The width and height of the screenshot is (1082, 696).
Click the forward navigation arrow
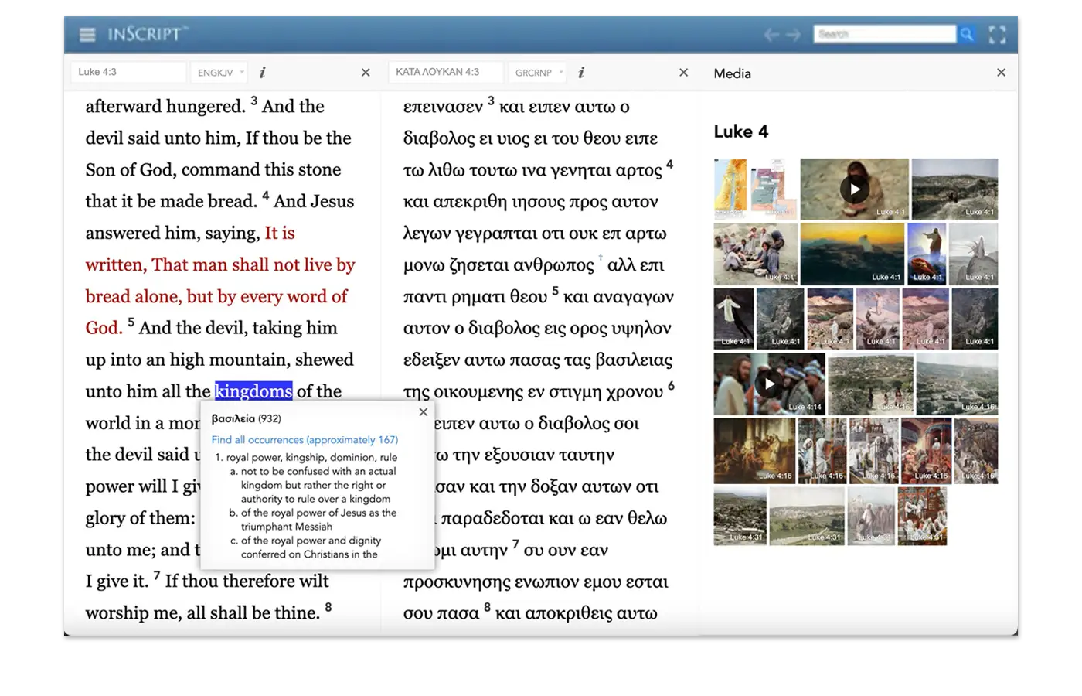pyautogui.click(x=793, y=34)
